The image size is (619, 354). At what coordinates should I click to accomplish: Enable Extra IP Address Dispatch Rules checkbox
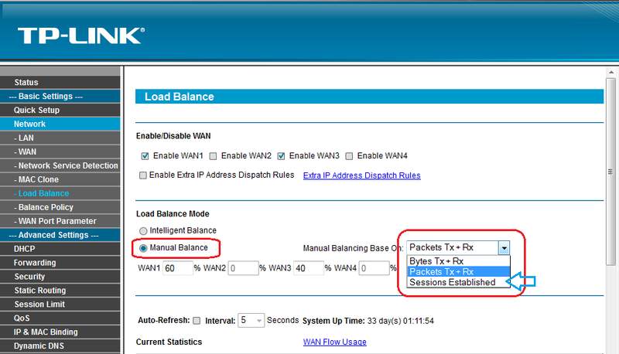[143, 175]
